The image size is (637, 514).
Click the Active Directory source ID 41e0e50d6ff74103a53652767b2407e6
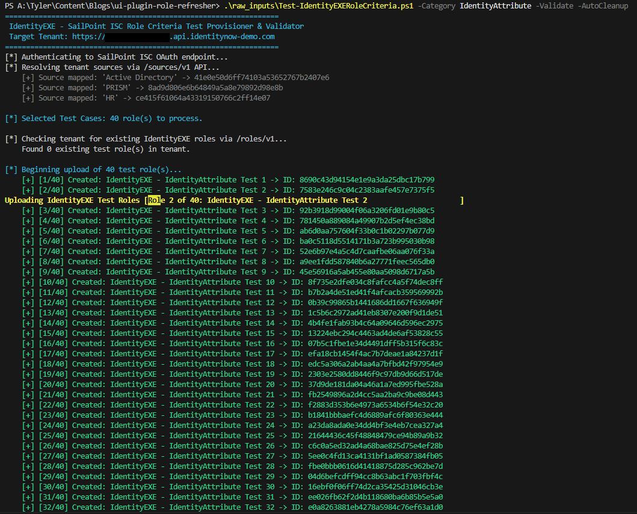262,77
